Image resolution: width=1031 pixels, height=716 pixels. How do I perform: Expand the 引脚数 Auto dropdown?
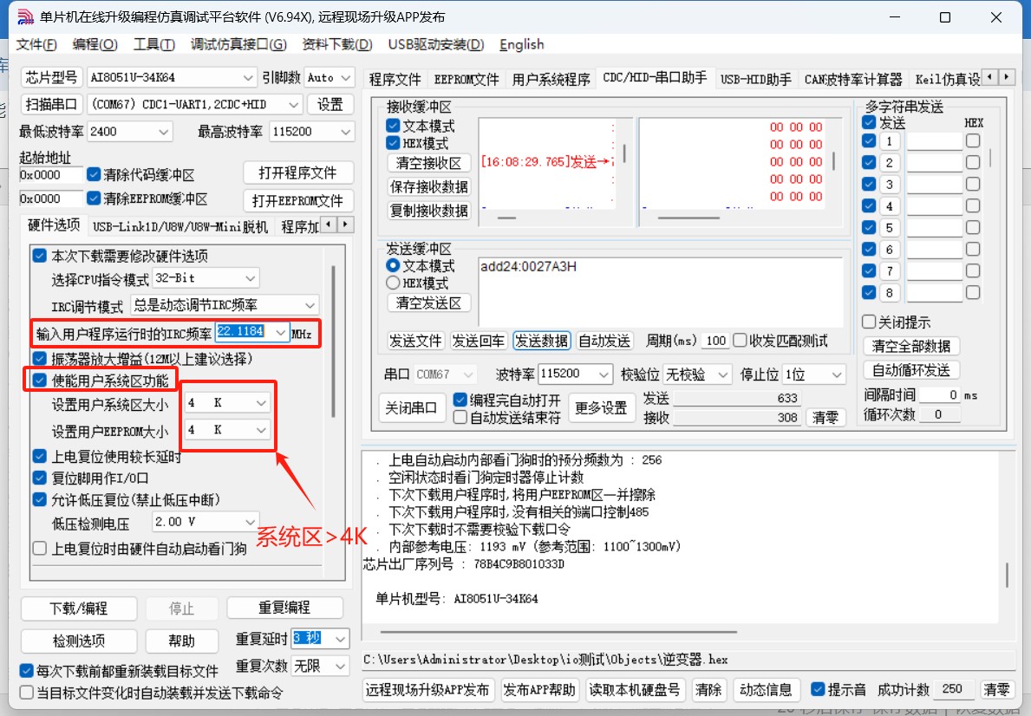(x=347, y=78)
